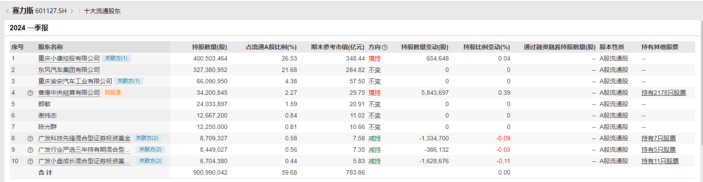Screen dimensions: 703x182
Task: Click the question icon beside 广发科技先锋混合型证券投资基金
Action: (x=30, y=139)
